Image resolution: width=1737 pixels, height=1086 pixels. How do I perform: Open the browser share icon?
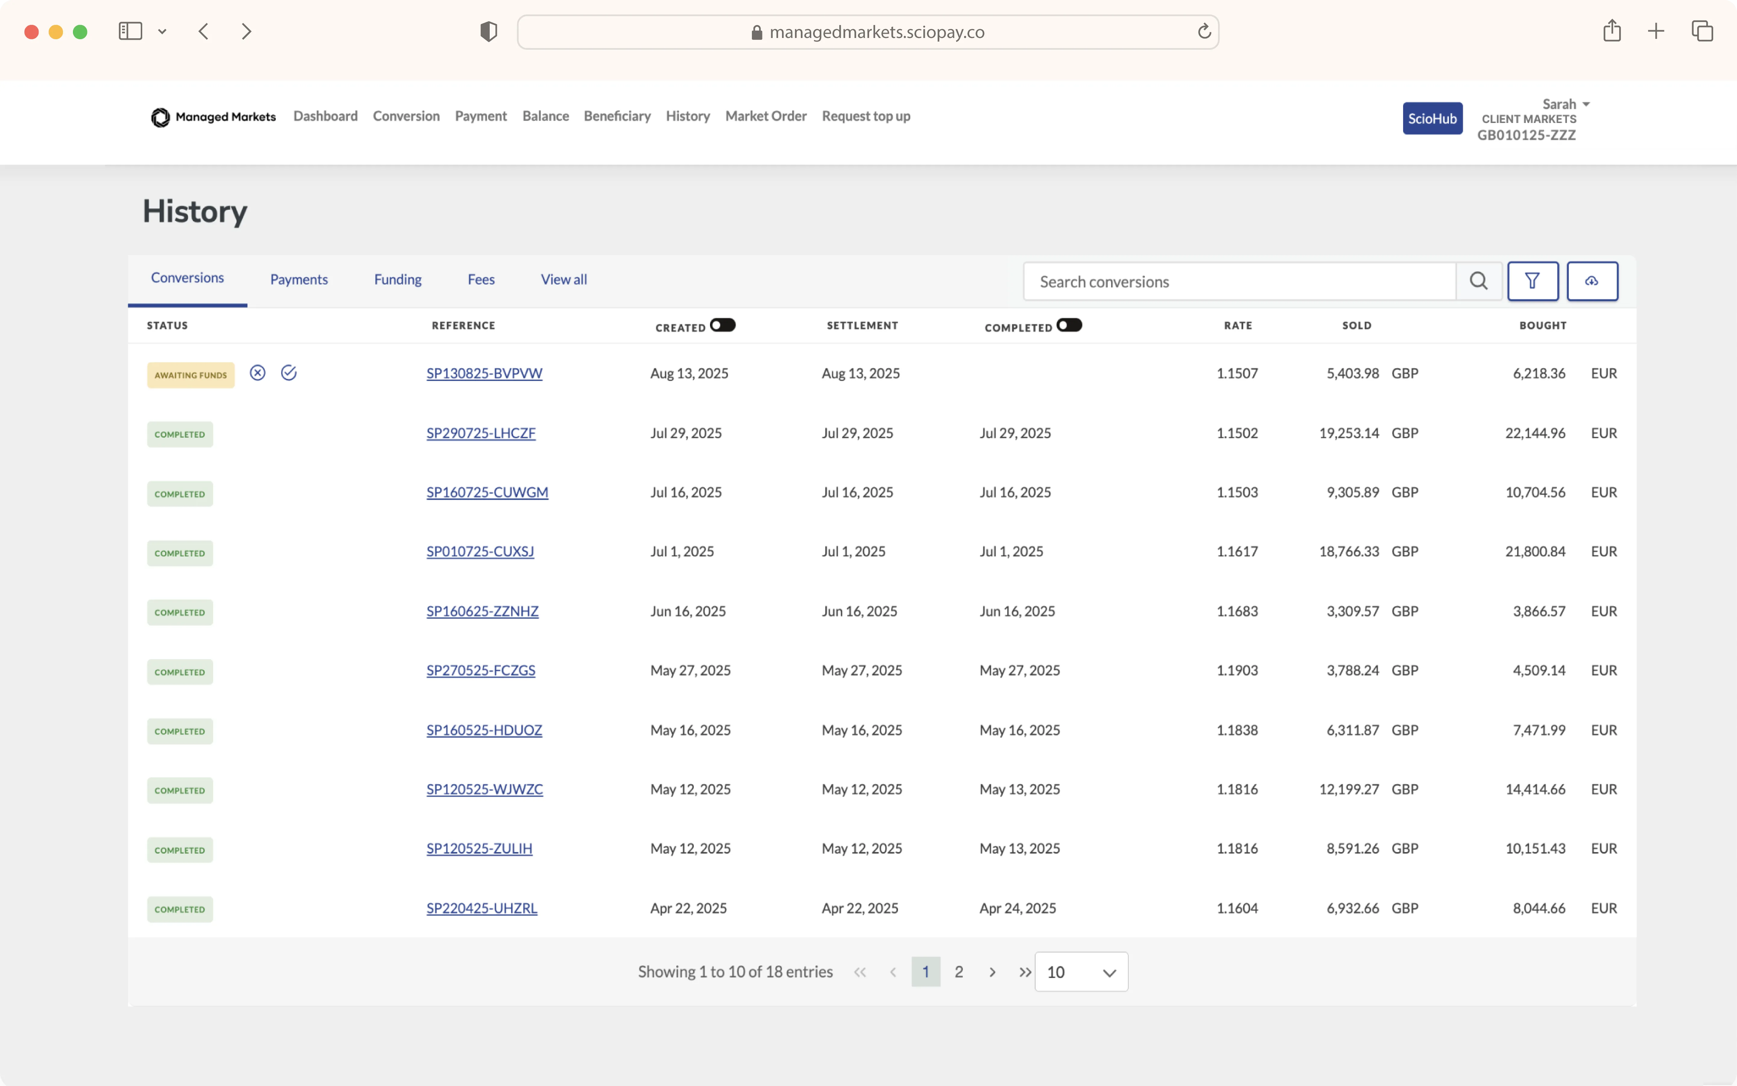pos(1612,31)
